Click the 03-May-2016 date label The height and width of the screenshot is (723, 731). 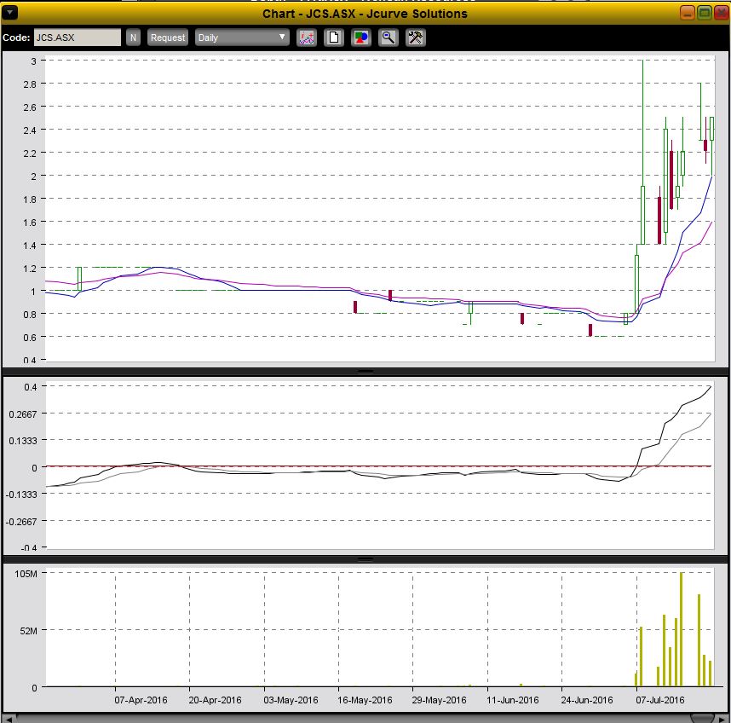point(291,700)
